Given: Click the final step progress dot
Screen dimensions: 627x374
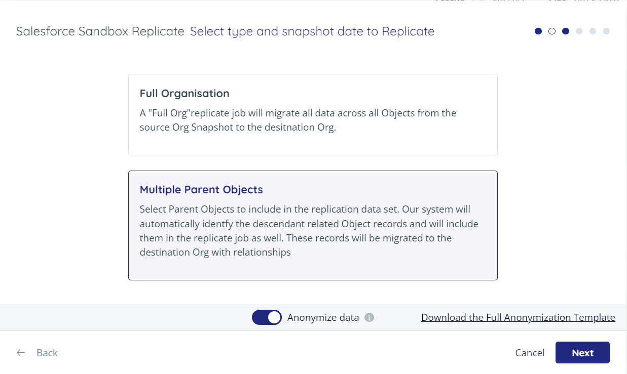Looking at the screenshot, I should tap(607, 31).
